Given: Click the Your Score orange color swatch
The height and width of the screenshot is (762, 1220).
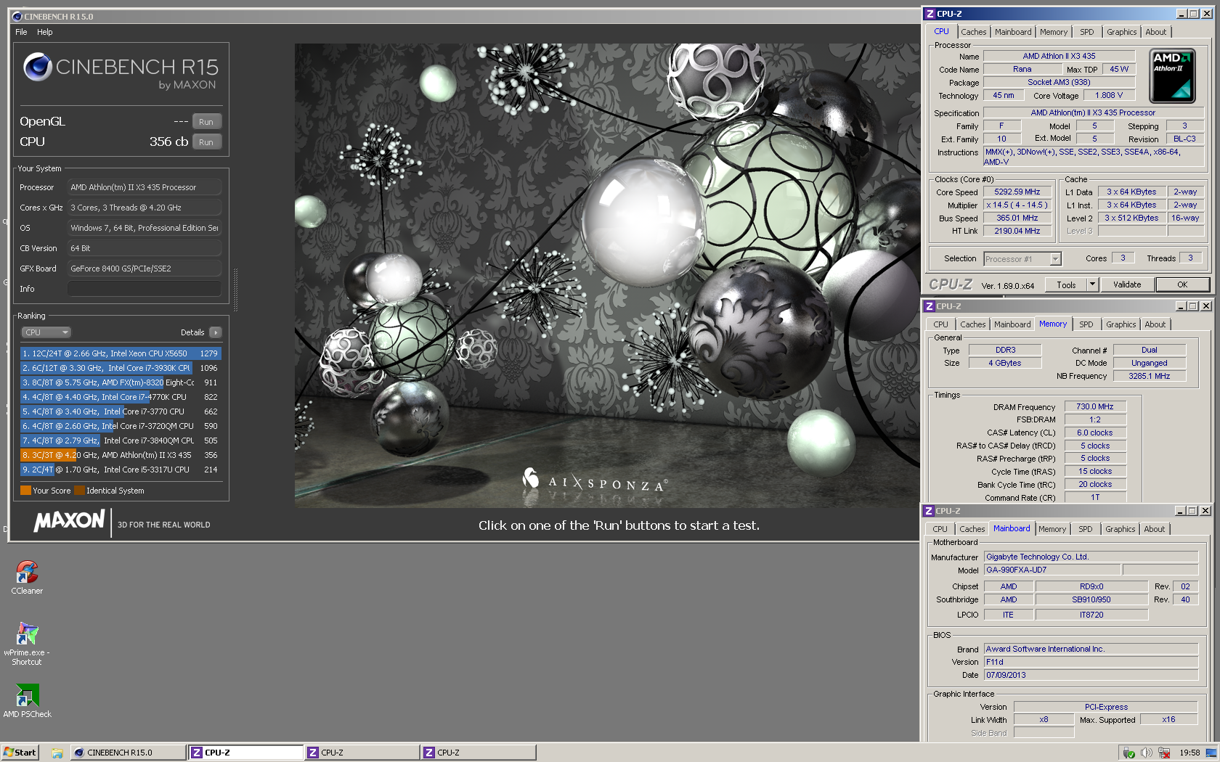Looking at the screenshot, I should pyautogui.click(x=25, y=491).
